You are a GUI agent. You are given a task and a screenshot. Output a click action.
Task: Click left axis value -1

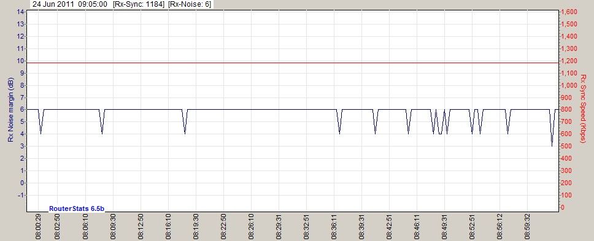[x=21, y=195]
